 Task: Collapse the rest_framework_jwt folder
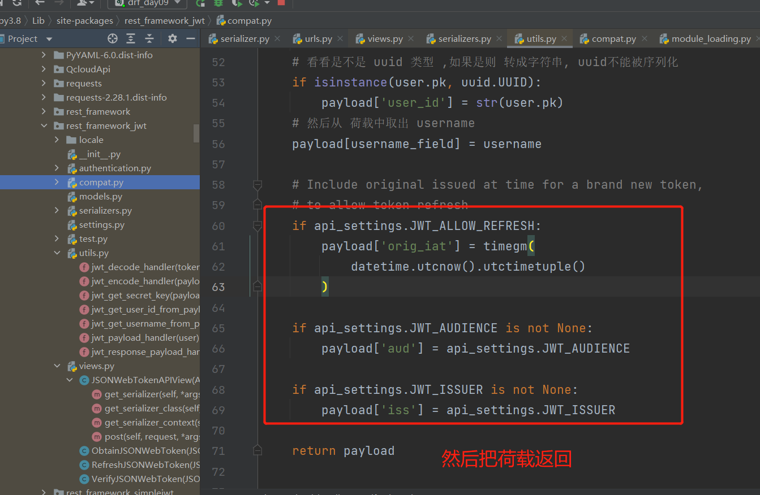point(44,126)
